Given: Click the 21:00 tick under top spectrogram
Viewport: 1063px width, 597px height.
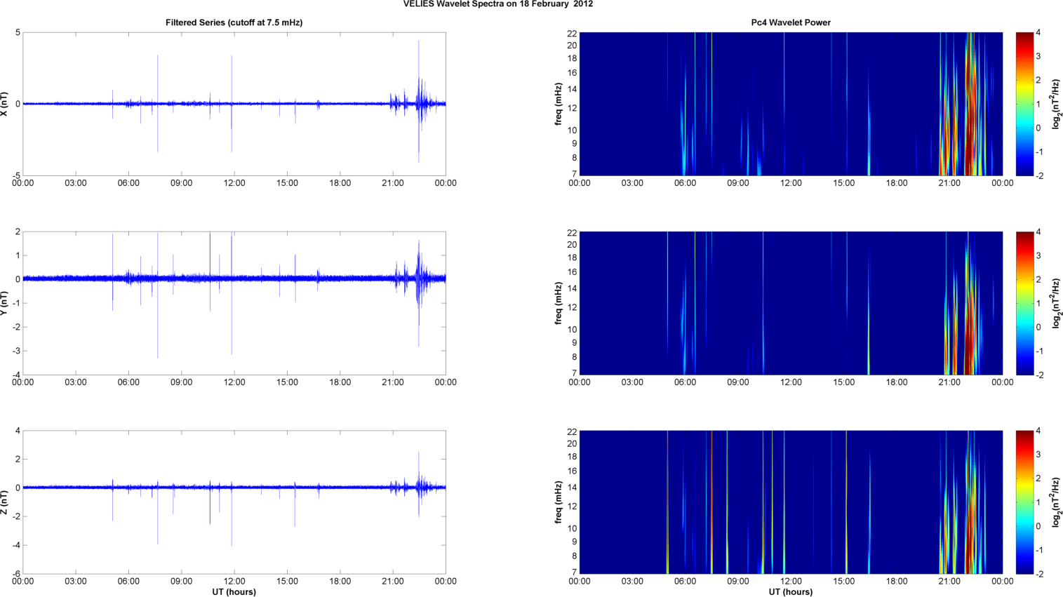Looking at the screenshot, I should (949, 183).
